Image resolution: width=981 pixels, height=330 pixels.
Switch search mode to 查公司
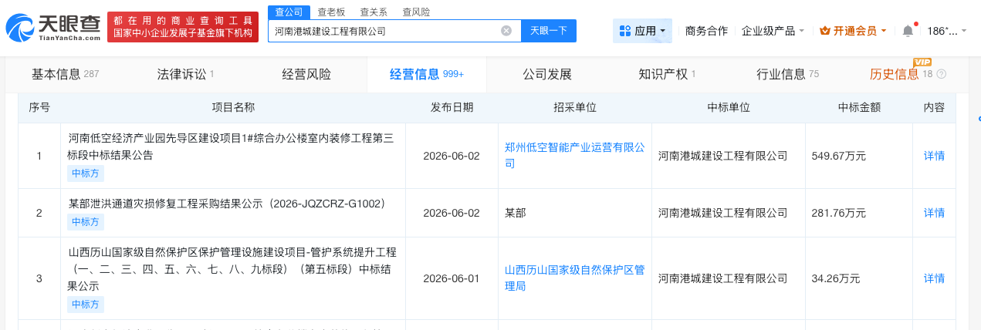(288, 12)
